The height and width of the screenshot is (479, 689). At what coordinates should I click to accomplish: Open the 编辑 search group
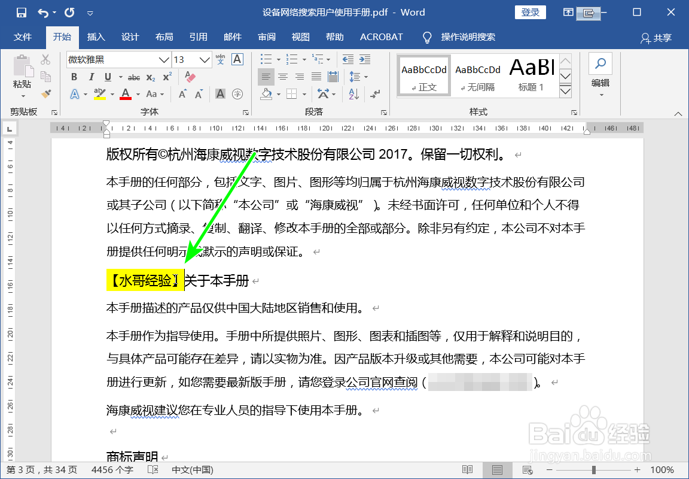[600, 75]
